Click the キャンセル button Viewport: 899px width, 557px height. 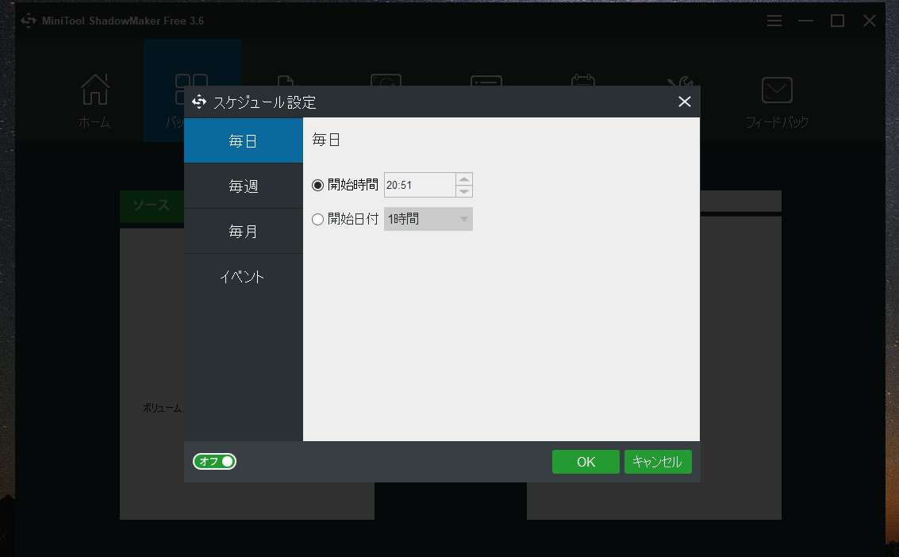tap(658, 462)
